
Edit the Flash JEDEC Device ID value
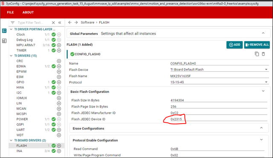(219, 119)
